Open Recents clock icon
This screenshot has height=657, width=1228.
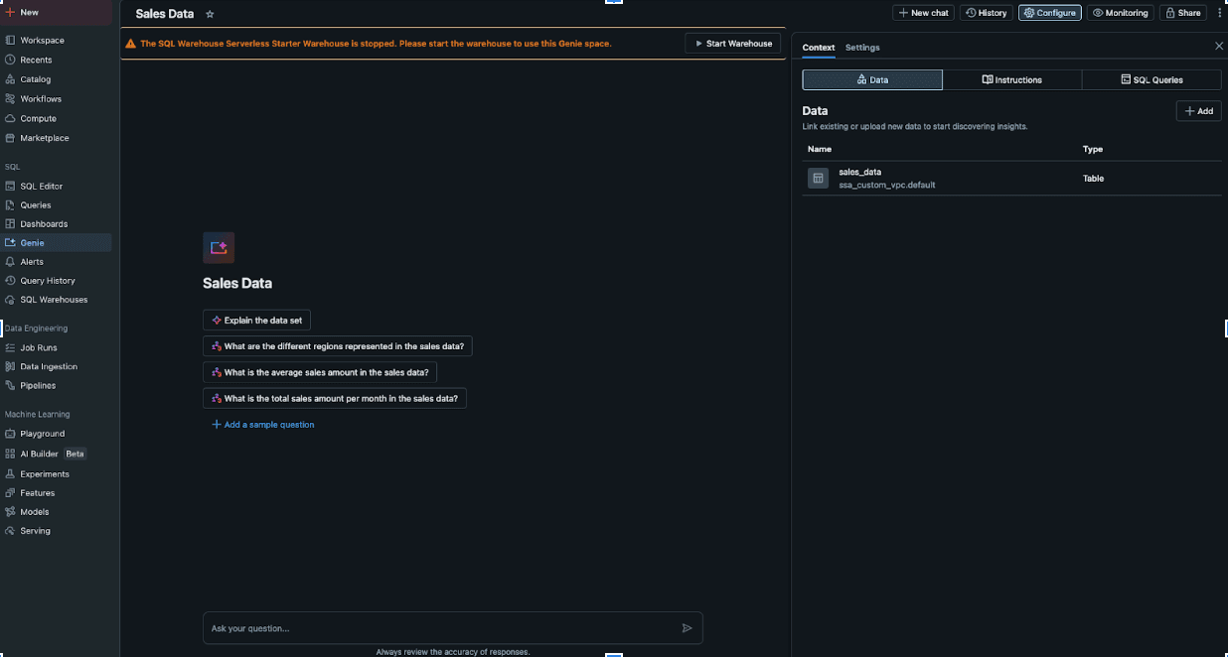click(x=10, y=60)
